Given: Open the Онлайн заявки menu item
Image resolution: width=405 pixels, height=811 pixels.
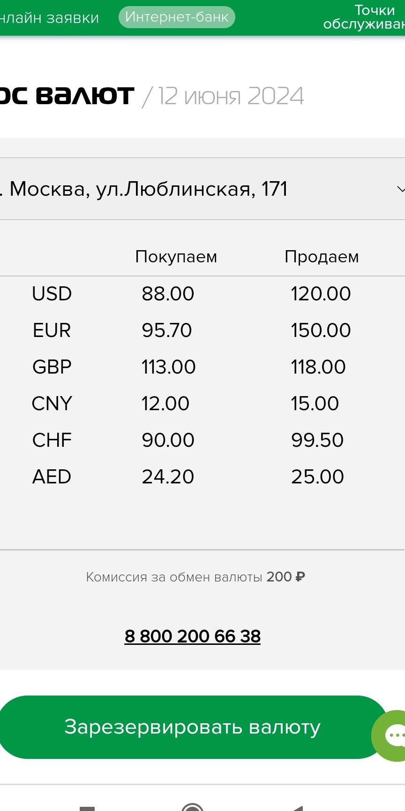Looking at the screenshot, I should (49, 18).
